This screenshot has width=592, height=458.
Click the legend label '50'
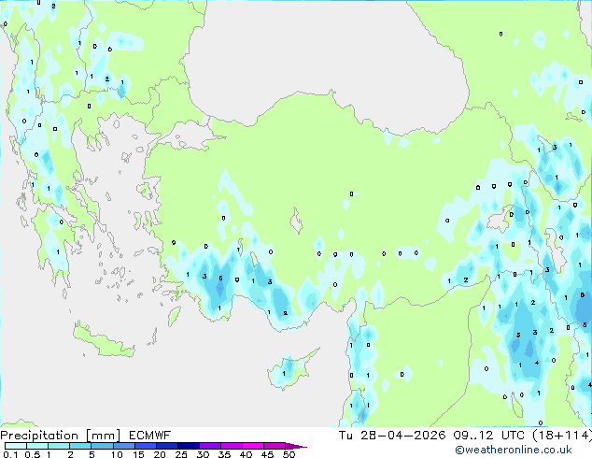[x=289, y=454]
